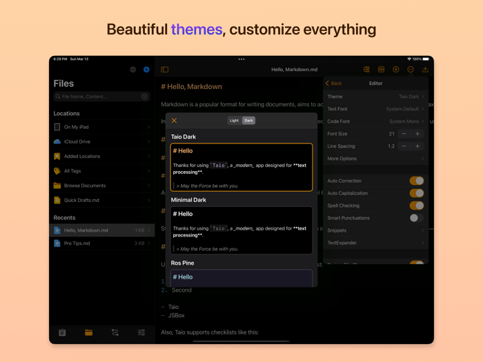
Task: Open the clipboard tab at bottom
Action: 62,332
